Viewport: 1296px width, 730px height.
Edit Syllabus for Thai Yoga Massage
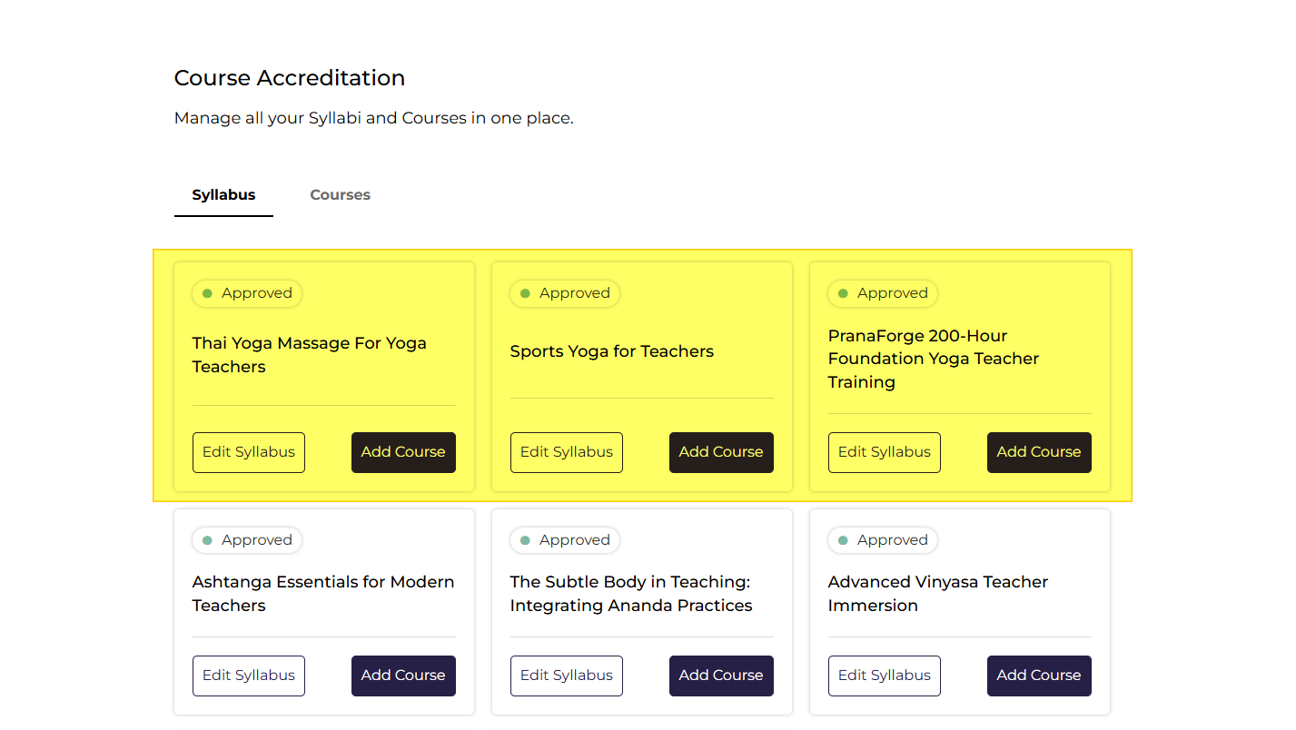tap(249, 452)
